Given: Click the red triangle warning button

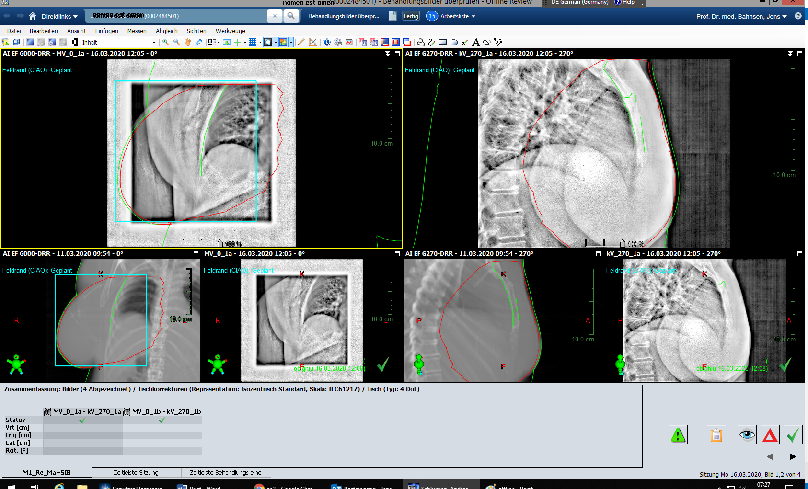Looking at the screenshot, I should coord(770,435).
